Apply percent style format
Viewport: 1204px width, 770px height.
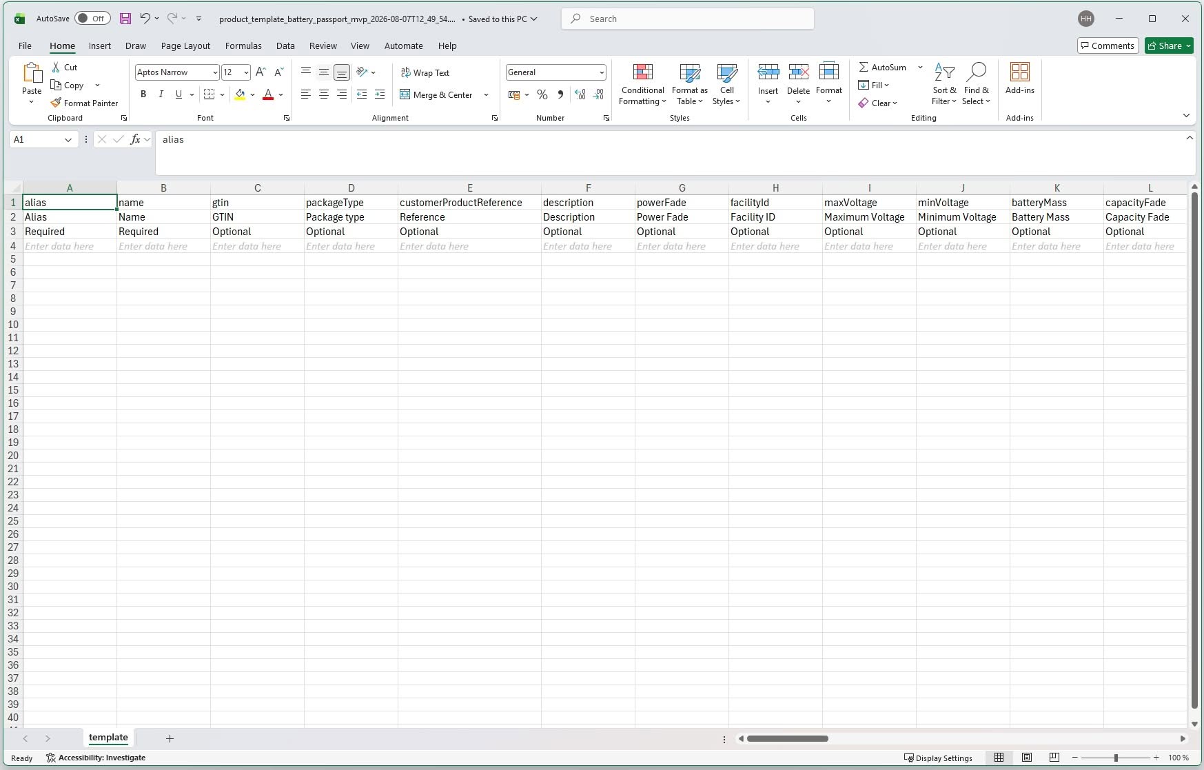pos(542,94)
